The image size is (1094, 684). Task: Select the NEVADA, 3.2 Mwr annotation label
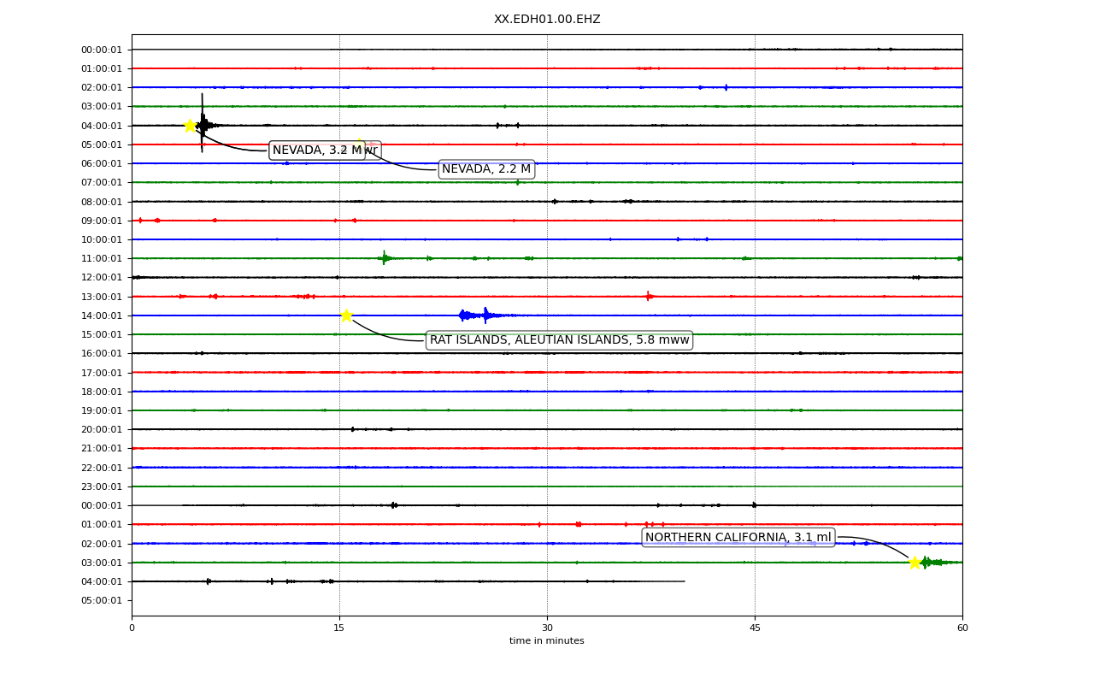click(325, 150)
